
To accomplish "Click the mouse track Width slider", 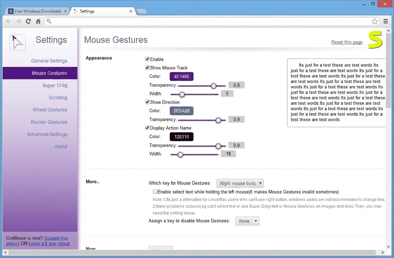I will pyautogui.click(x=194, y=94).
